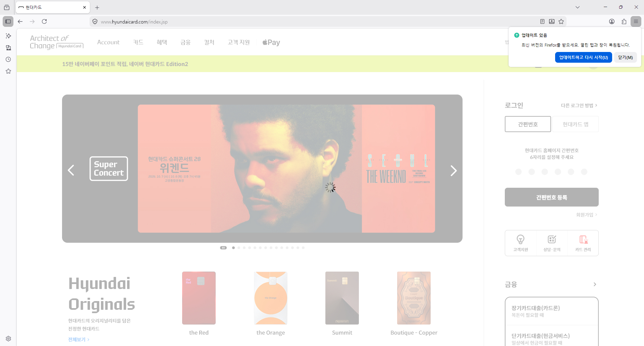Follow the 회원가입 chevron link
The height and width of the screenshot is (346, 644).
(x=587, y=215)
